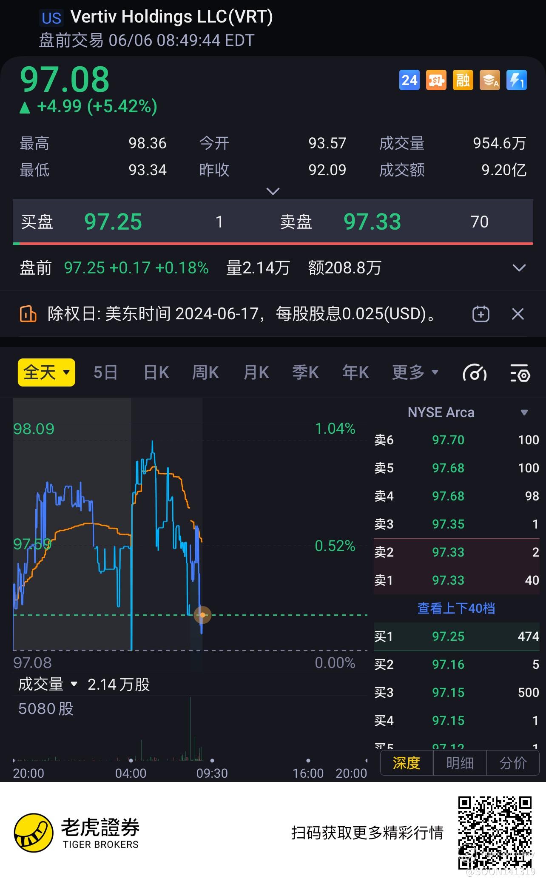Screen dimensions: 546x884
Task: Select the 深度 depth tab
Action: pyautogui.click(x=407, y=763)
